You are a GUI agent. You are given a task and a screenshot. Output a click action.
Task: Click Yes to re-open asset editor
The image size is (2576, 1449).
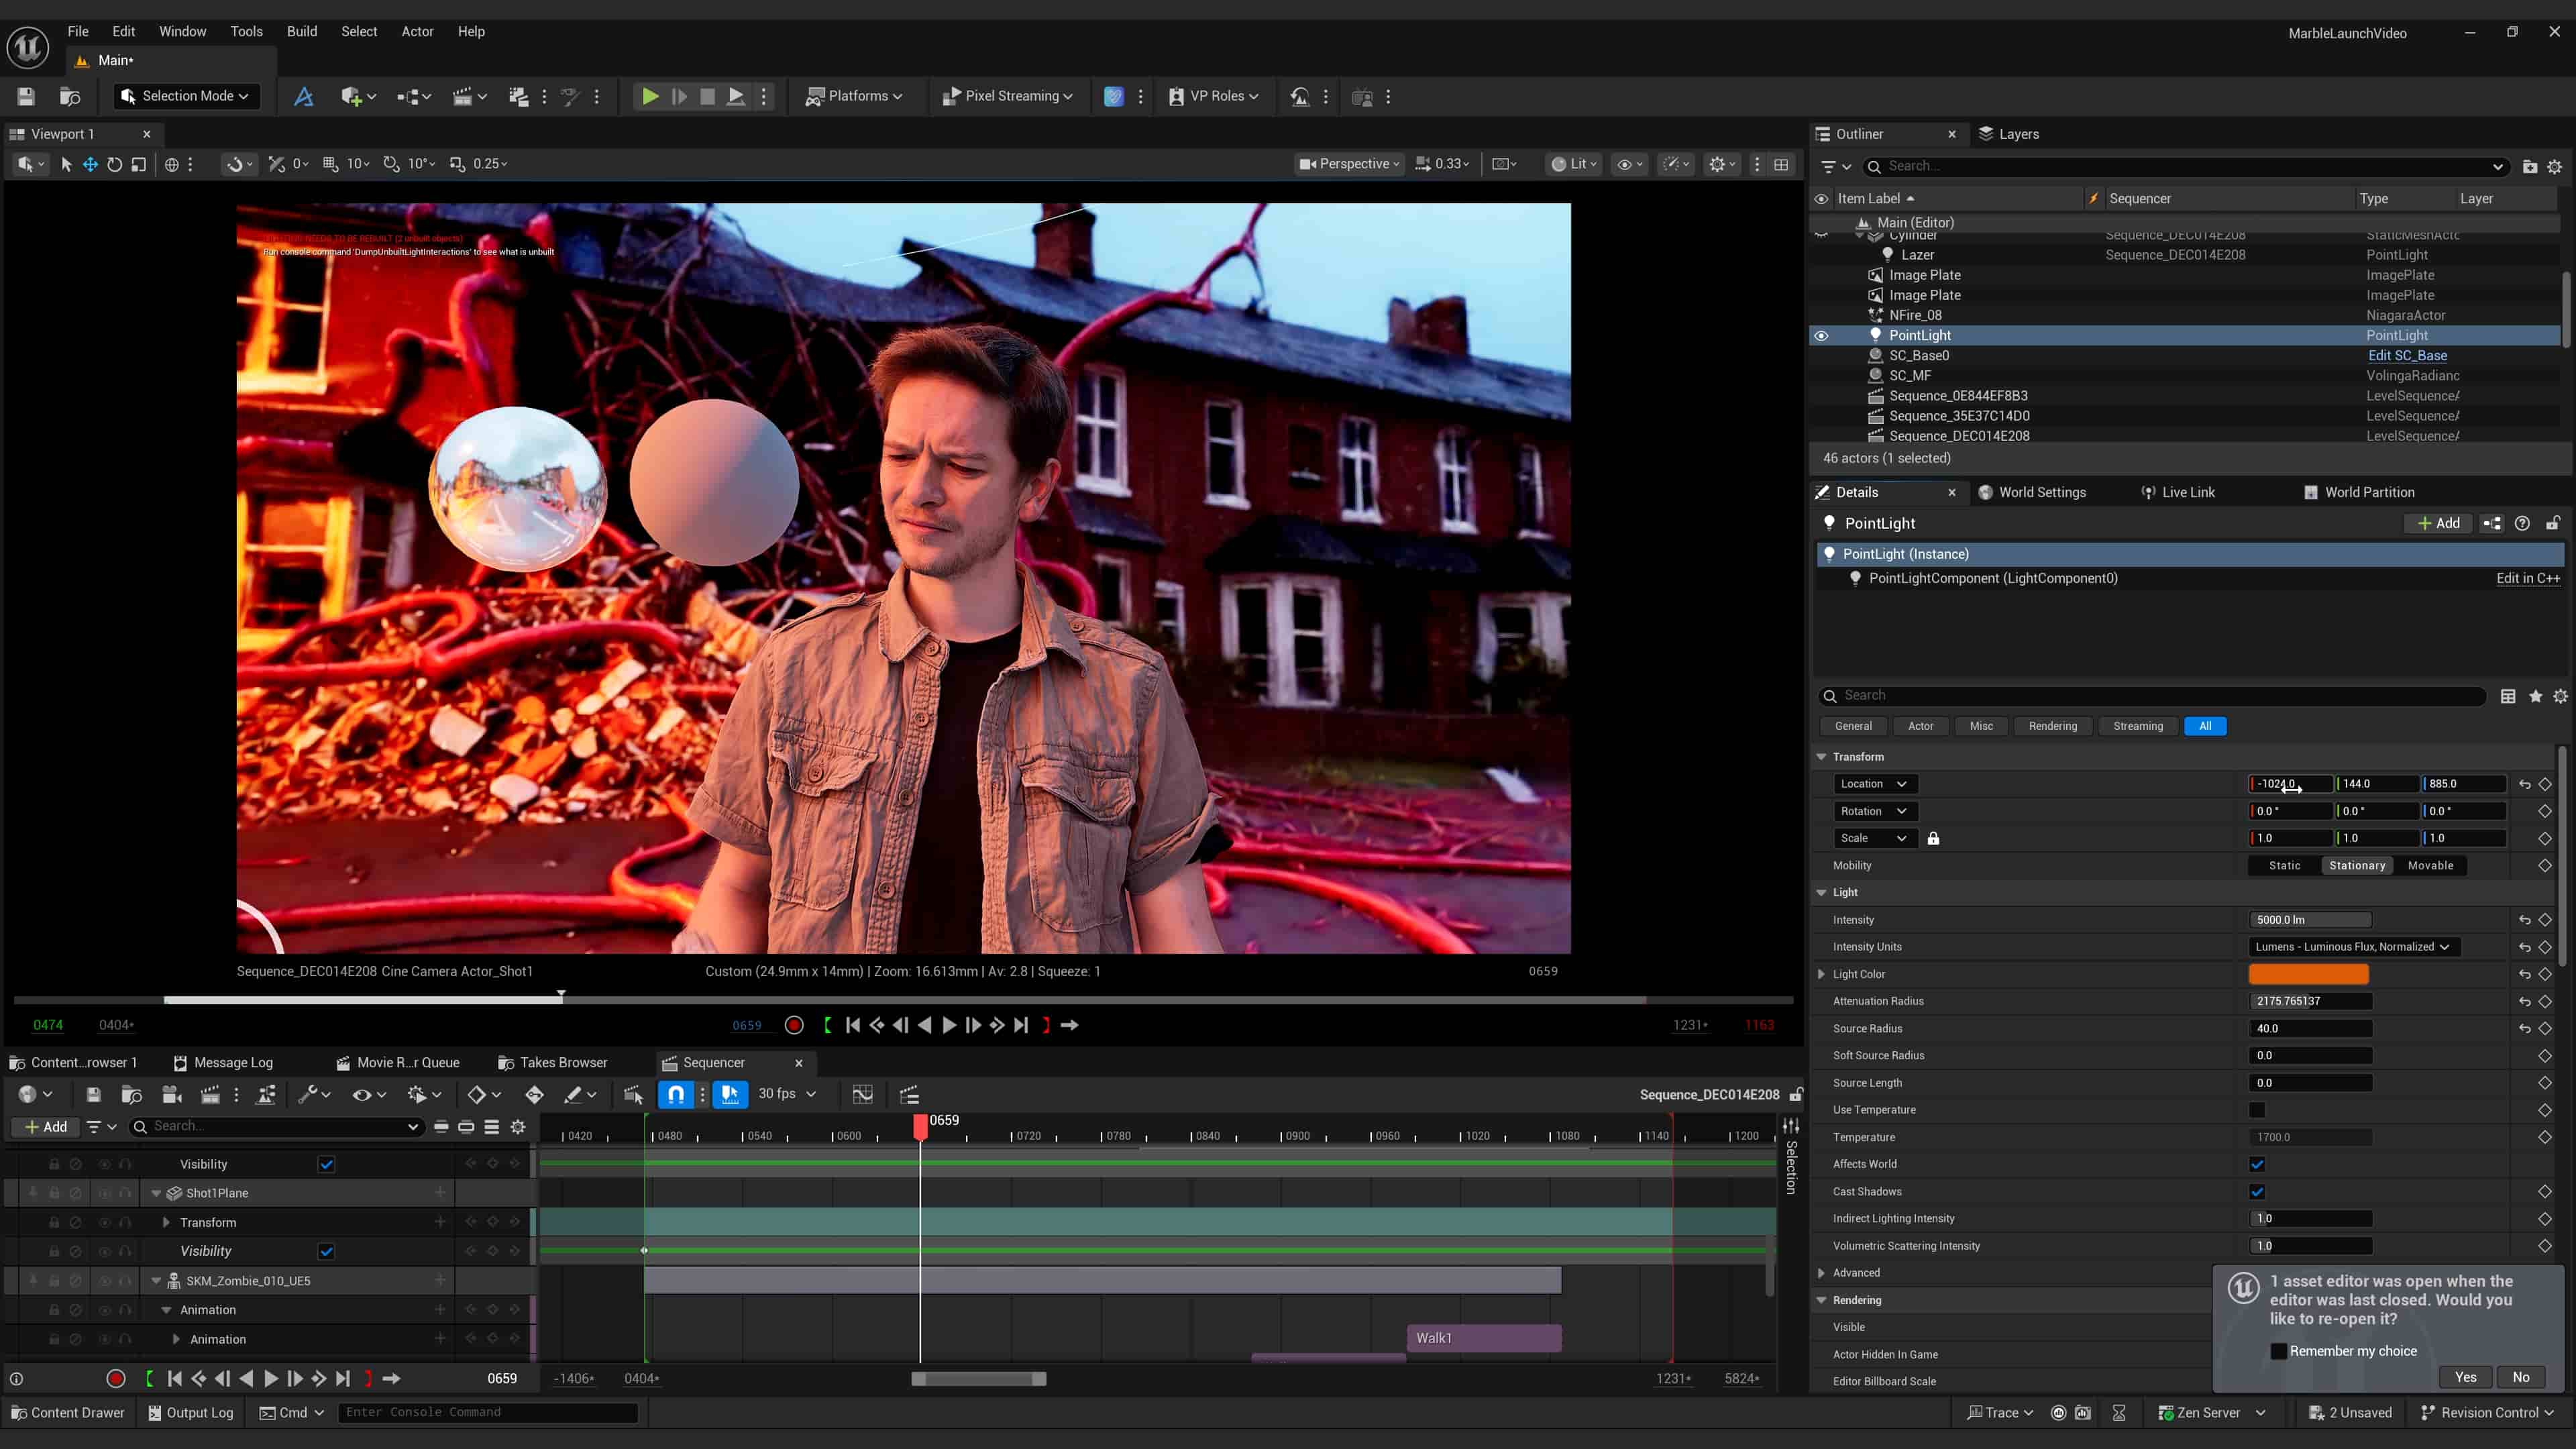(x=2465, y=1377)
